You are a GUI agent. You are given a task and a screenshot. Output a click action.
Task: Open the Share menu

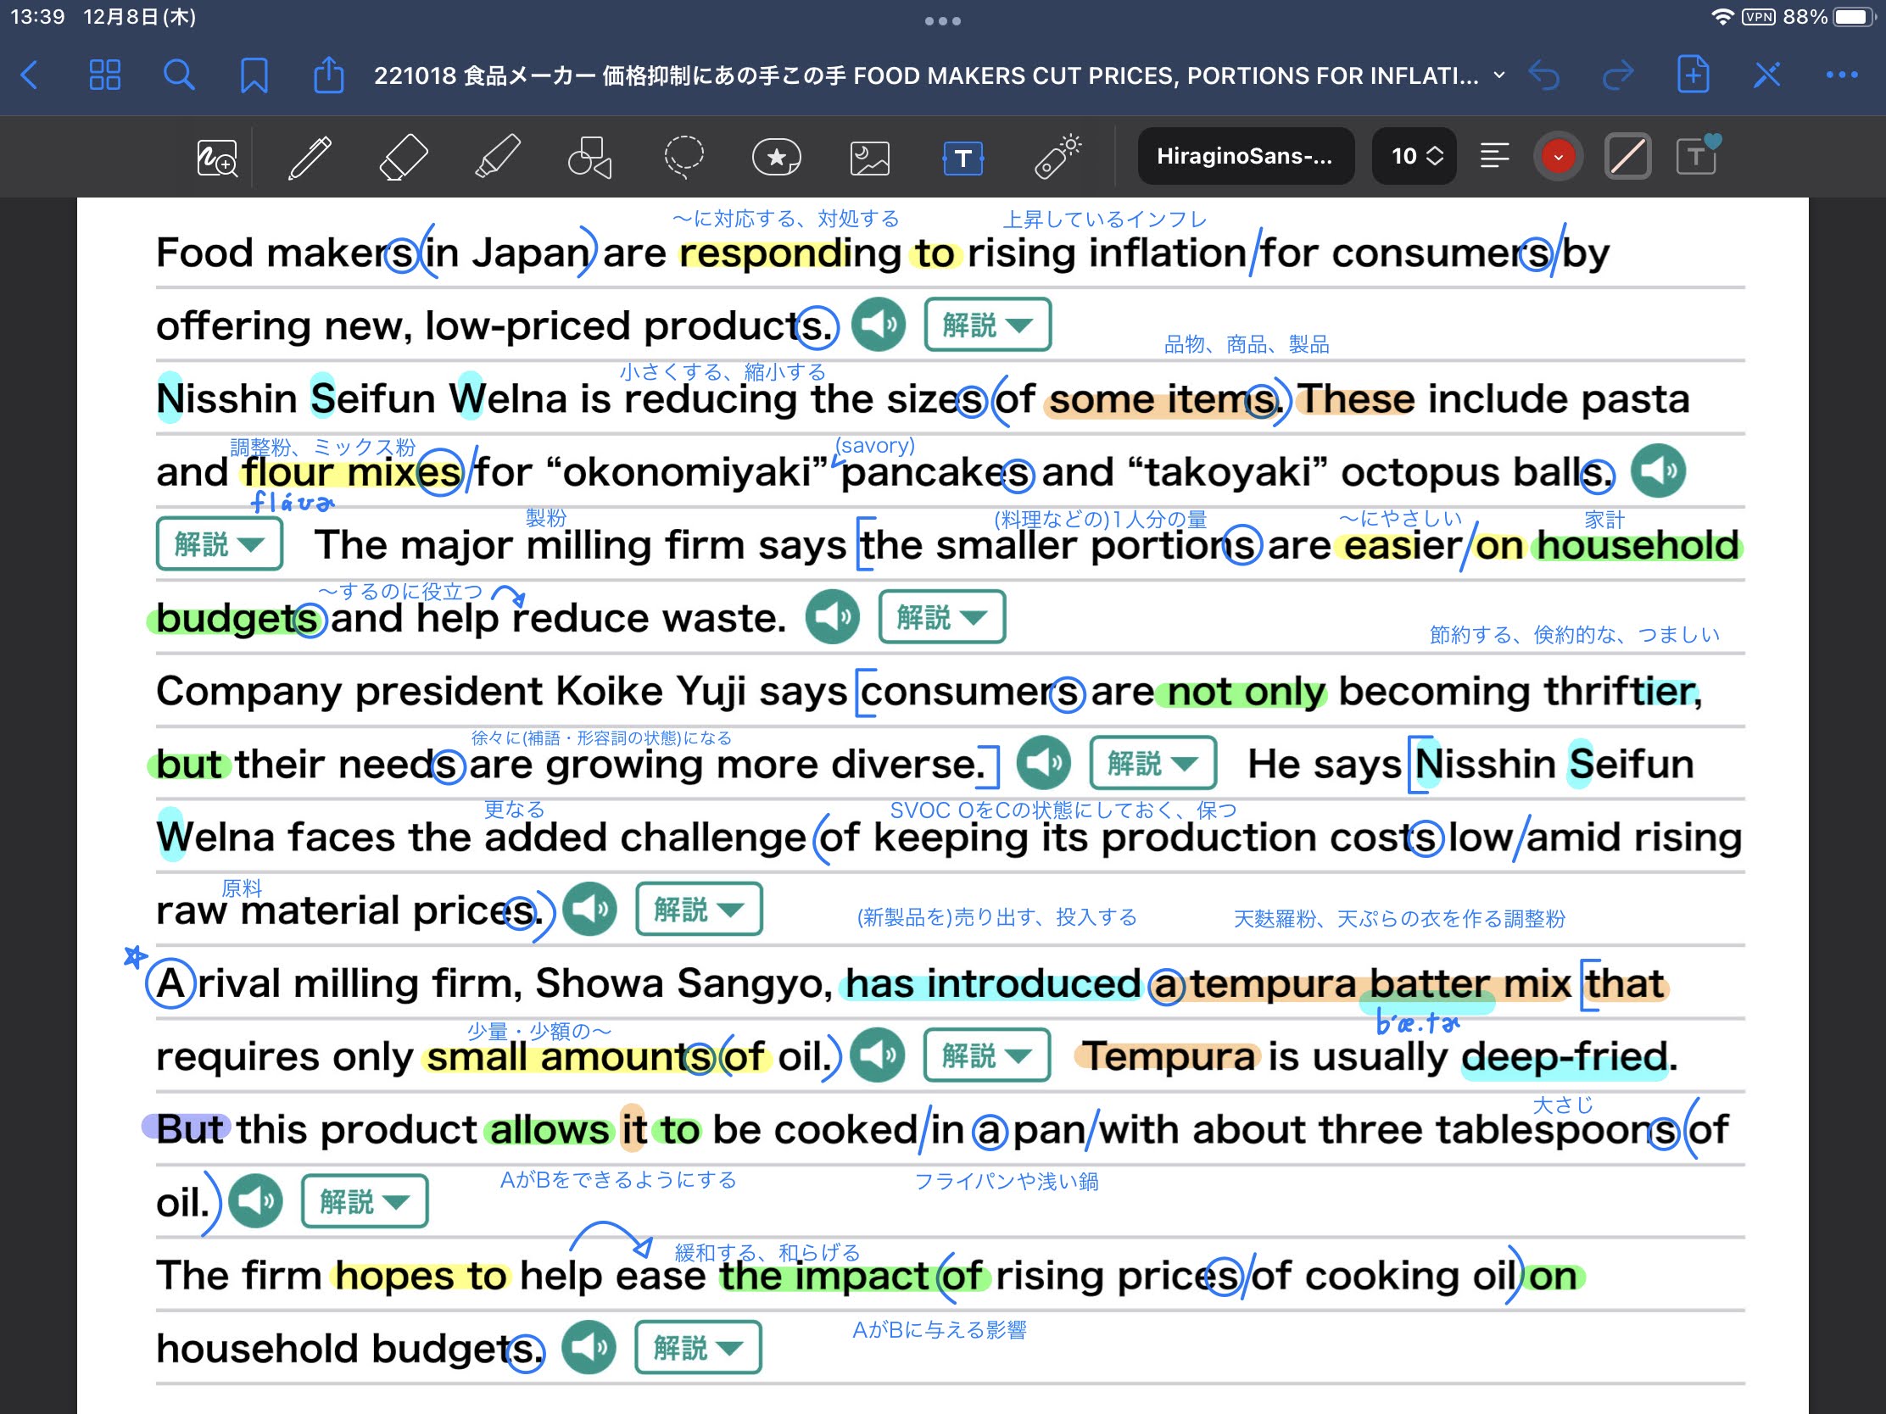tap(328, 75)
